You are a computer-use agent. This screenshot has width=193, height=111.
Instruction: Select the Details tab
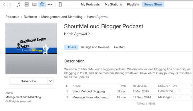click(x=71, y=47)
